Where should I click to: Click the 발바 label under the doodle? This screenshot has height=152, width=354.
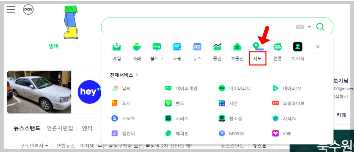pyautogui.click(x=54, y=46)
